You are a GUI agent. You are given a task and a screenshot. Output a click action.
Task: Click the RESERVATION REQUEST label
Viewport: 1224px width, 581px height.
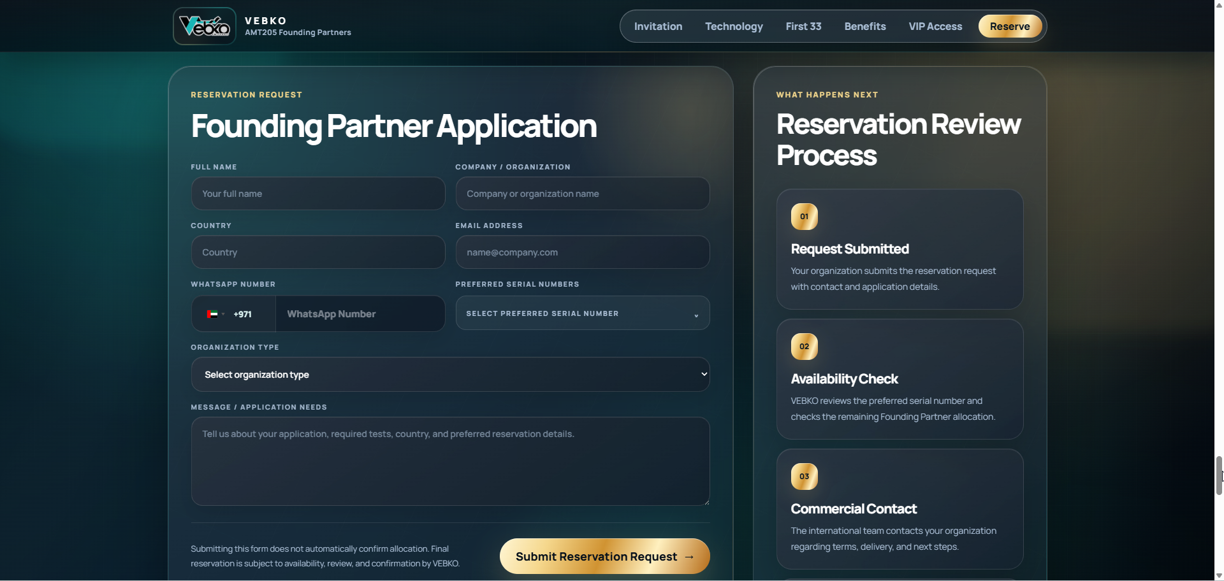pos(246,95)
